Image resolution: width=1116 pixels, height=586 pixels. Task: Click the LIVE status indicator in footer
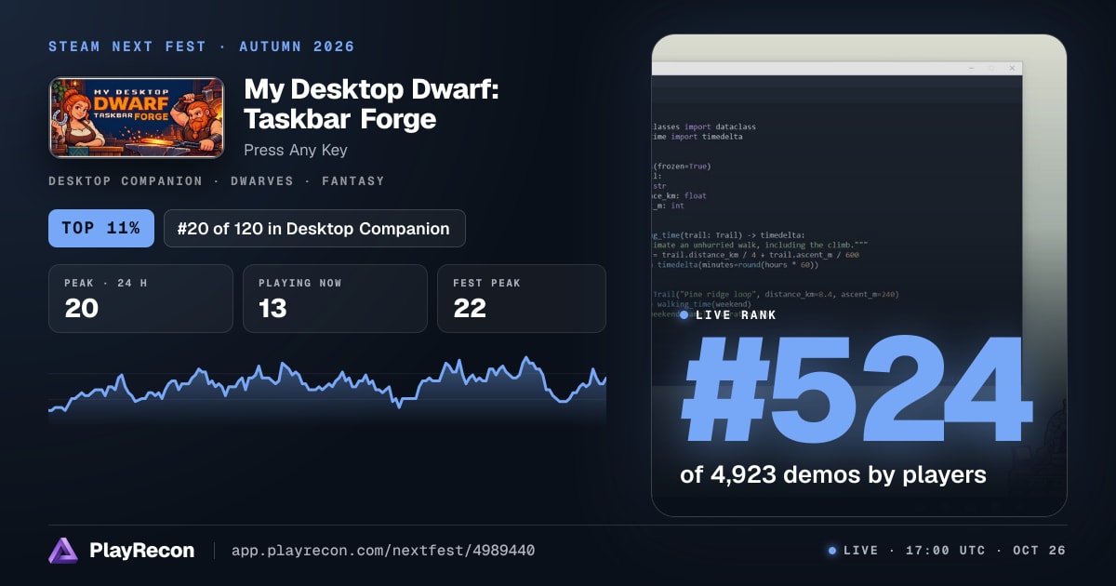[x=854, y=551]
